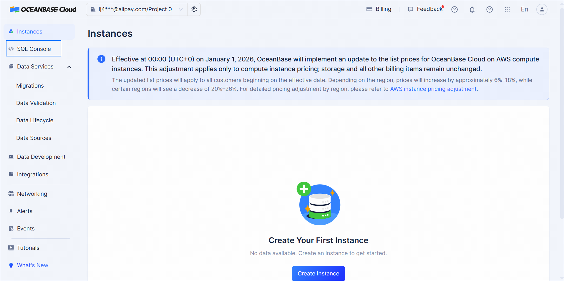Image resolution: width=564 pixels, height=281 pixels.
Task: Click the Create Instance button
Action: pos(318,273)
